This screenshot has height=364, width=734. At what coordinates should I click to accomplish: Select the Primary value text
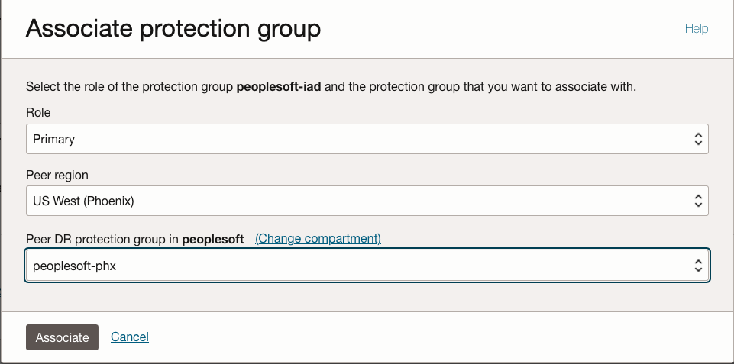tap(54, 139)
